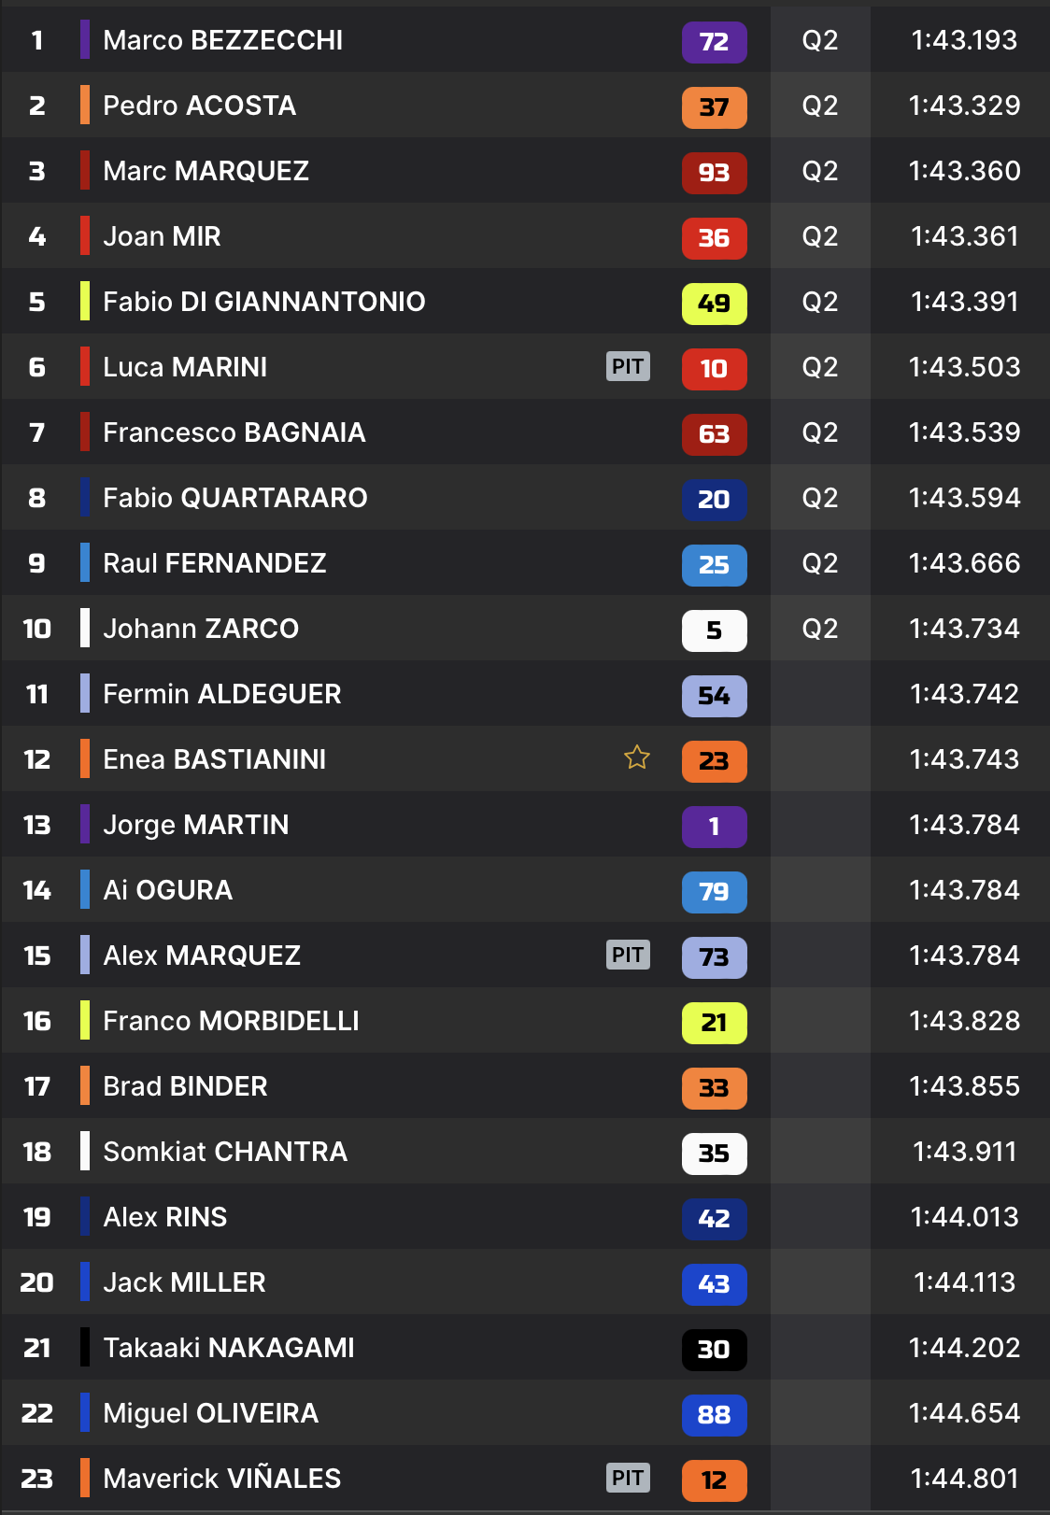The image size is (1050, 1515).
Task: Click the yellow team color bar for Franco MORBIDELLI
Action: click(85, 1020)
